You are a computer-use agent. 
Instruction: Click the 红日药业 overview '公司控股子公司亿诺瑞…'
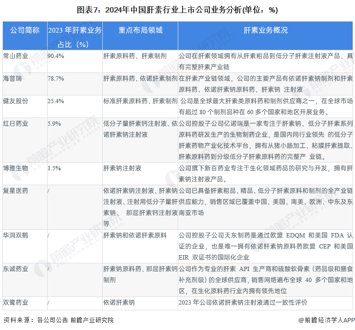266,140
